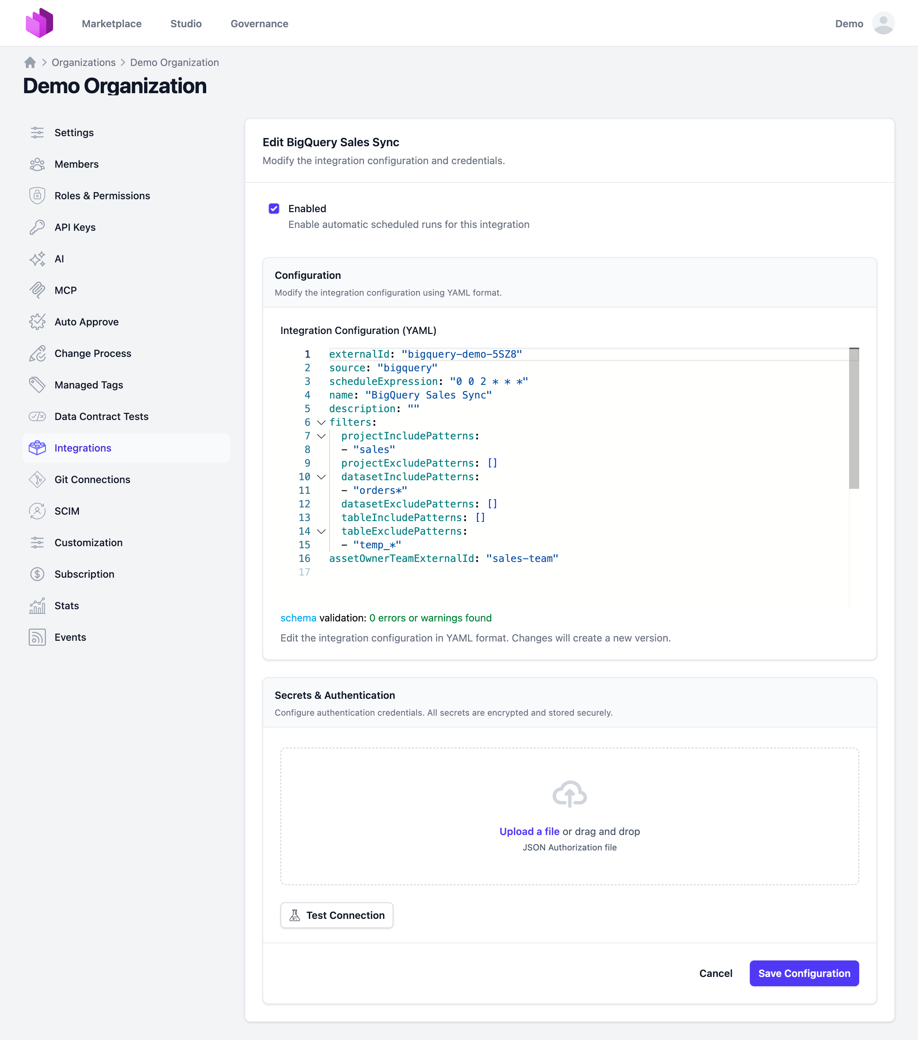Viewport: 918px width, 1040px height.
Task: Open the schema validation link
Action: coord(298,618)
